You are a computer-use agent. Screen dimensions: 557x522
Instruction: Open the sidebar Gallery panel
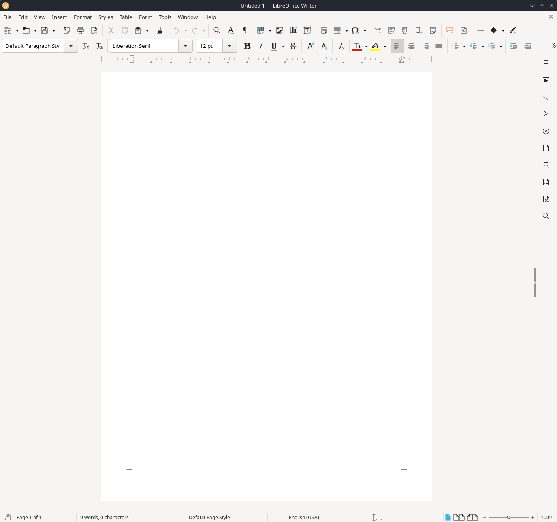546,114
